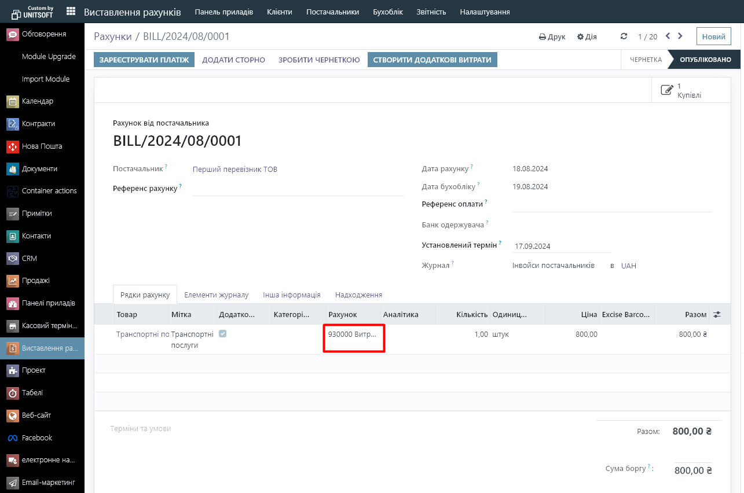Open the Друк print dropdown
Image resolution: width=744 pixels, height=493 pixels.
tap(552, 36)
